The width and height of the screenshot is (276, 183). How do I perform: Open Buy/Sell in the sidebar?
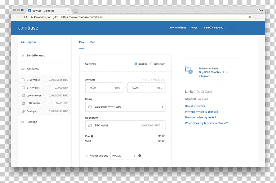click(45, 42)
